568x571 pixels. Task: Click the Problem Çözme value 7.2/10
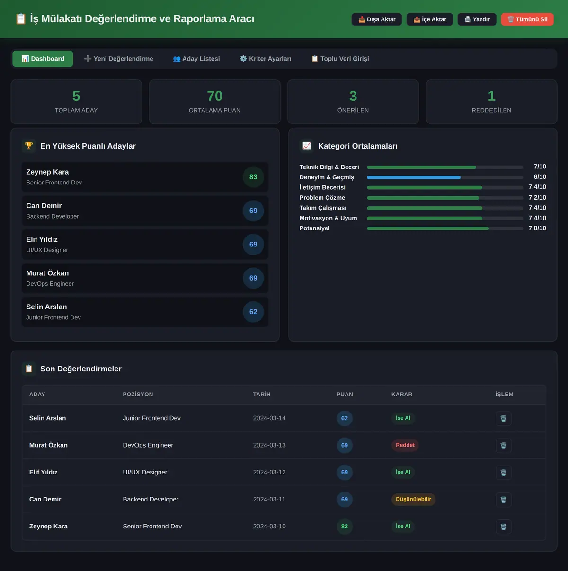537,198
